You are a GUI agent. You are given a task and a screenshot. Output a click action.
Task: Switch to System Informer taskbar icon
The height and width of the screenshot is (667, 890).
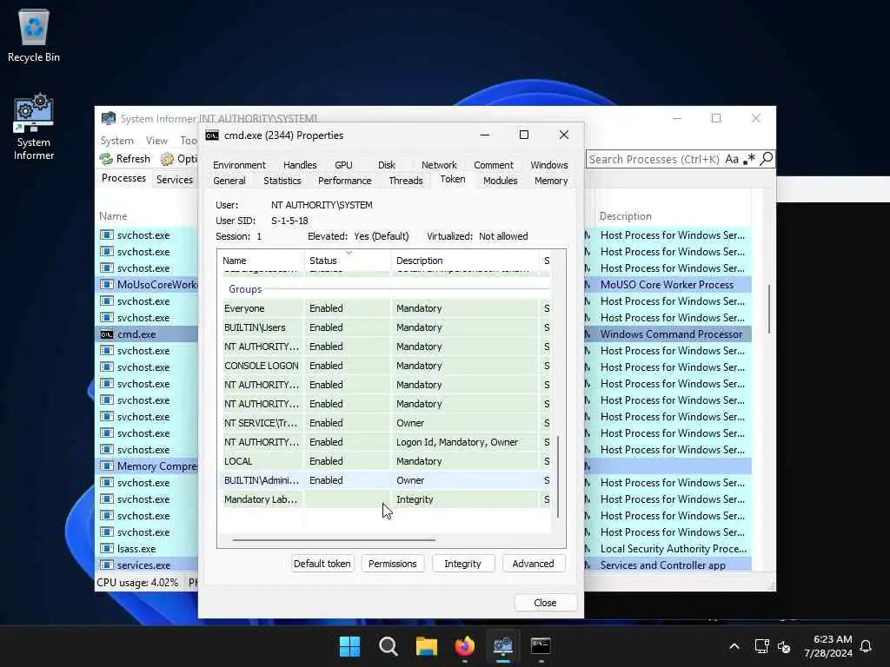503,646
